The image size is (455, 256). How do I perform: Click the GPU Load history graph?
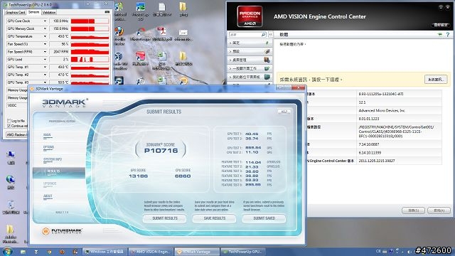[x=90, y=60]
